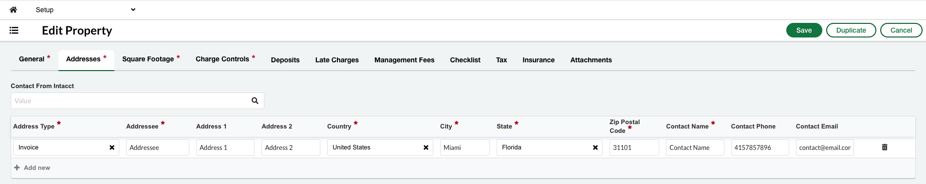This screenshot has width=926, height=184.
Task: Open the Attachments tab
Action: [x=591, y=60]
